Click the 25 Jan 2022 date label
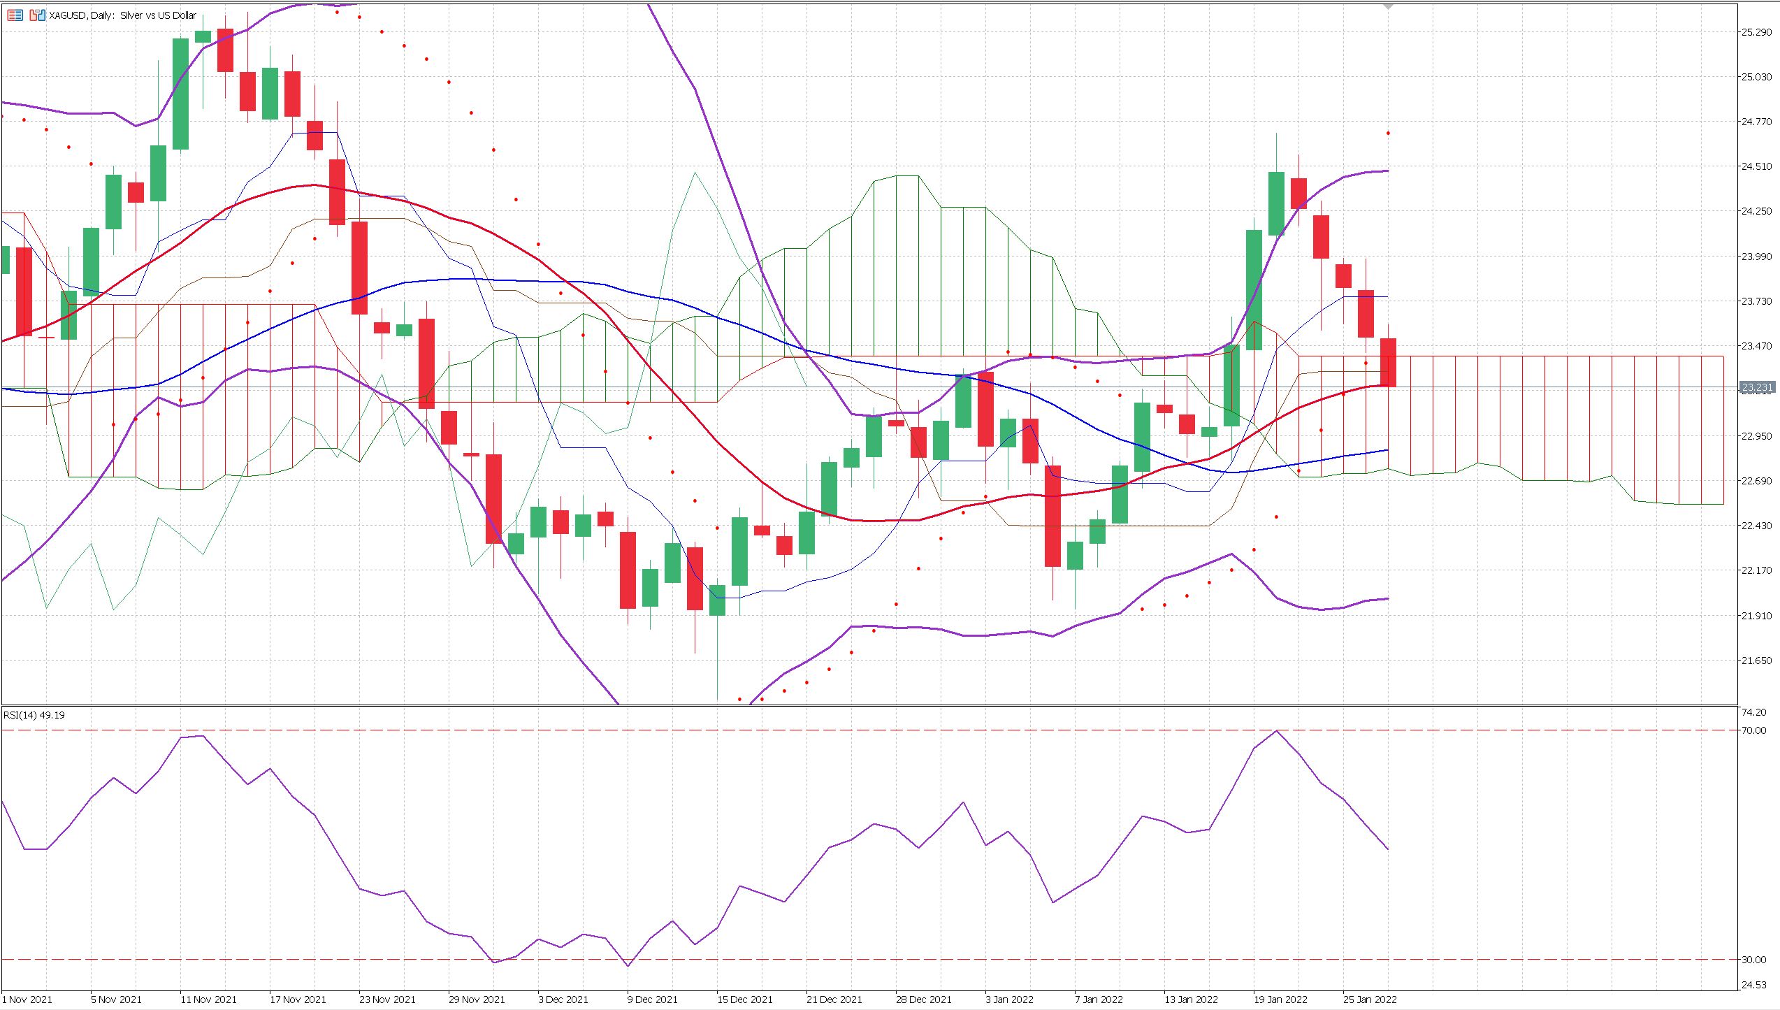 (x=1370, y=1000)
